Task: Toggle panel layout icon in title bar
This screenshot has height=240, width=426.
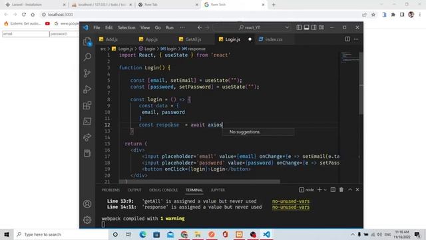Action: tap(306, 27)
